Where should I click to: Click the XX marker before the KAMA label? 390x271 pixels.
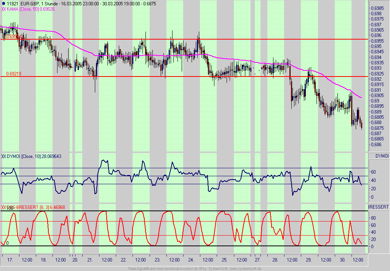4,9
